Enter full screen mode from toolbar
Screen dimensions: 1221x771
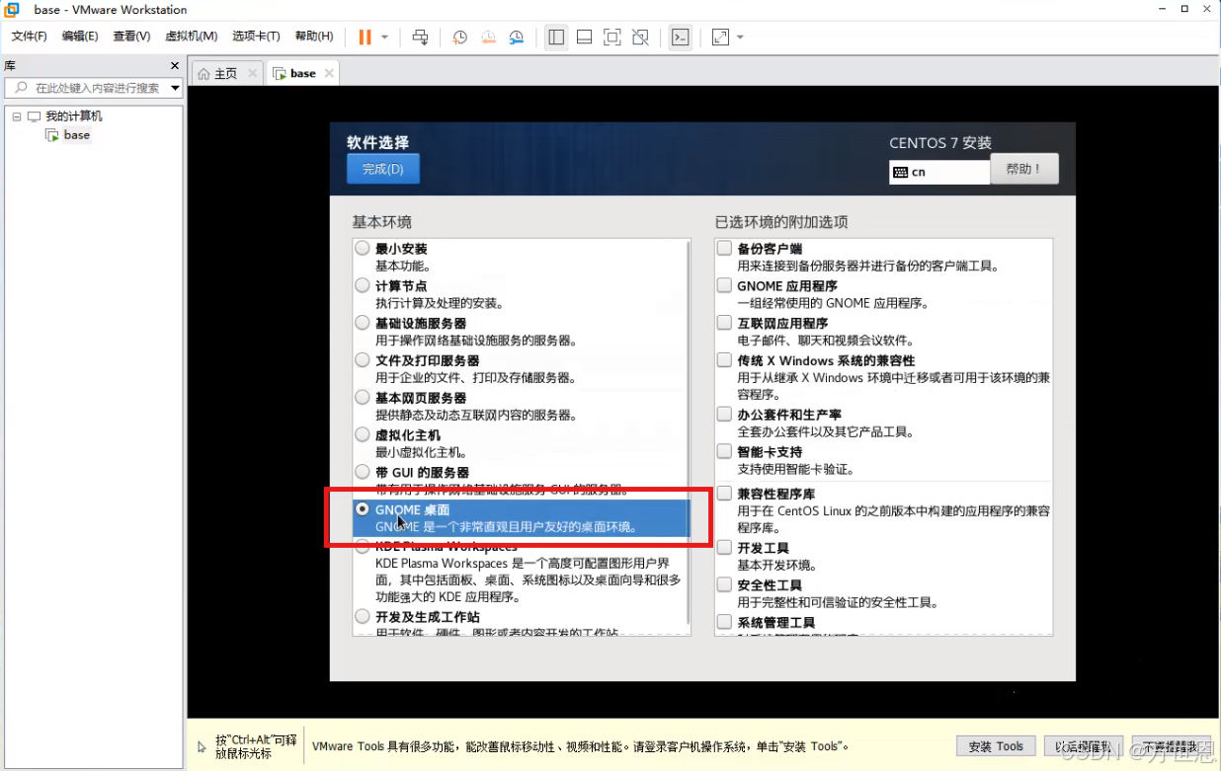[x=612, y=37]
